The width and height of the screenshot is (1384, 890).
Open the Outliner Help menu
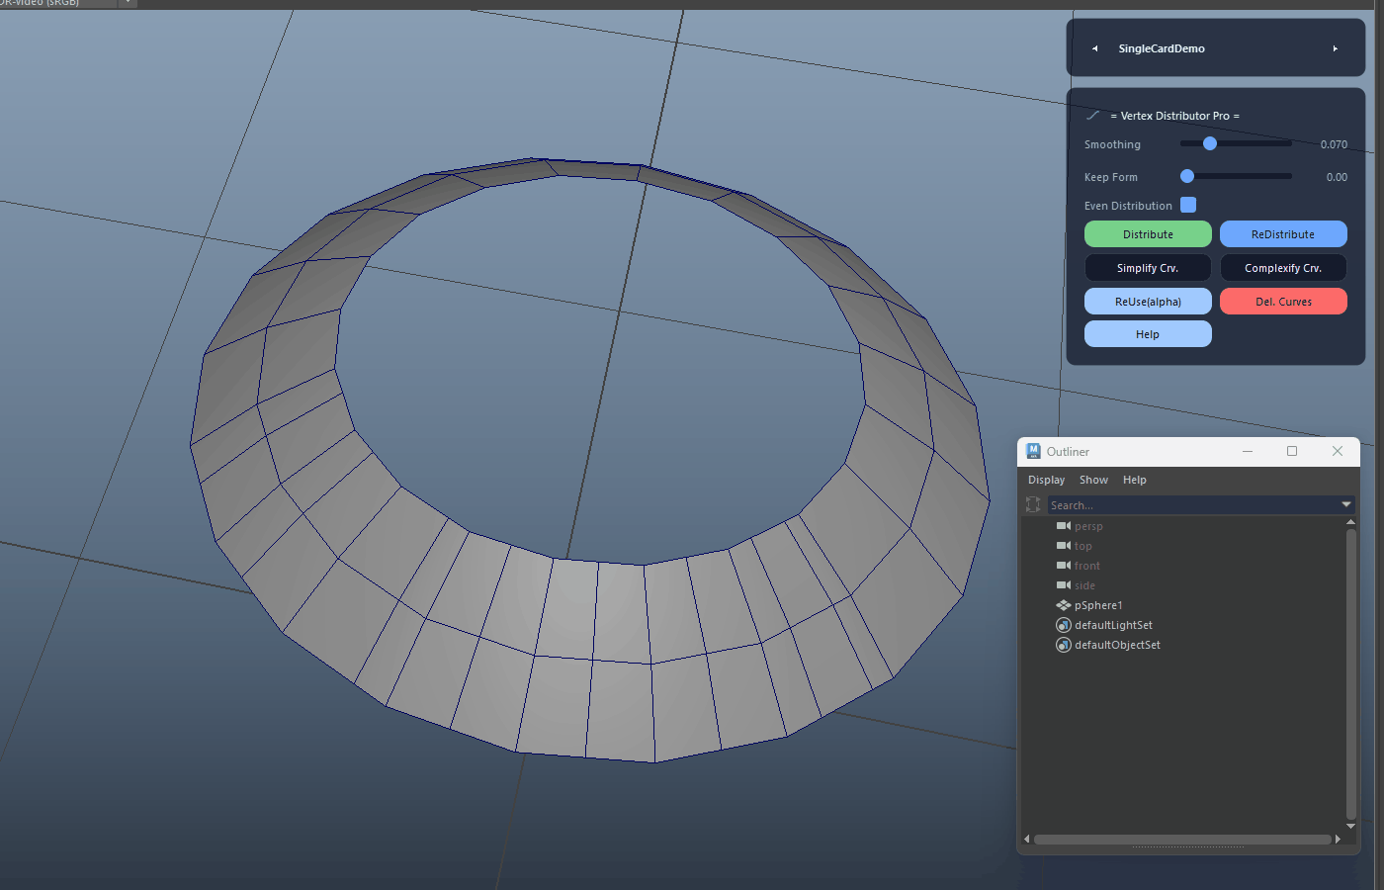tap(1135, 480)
